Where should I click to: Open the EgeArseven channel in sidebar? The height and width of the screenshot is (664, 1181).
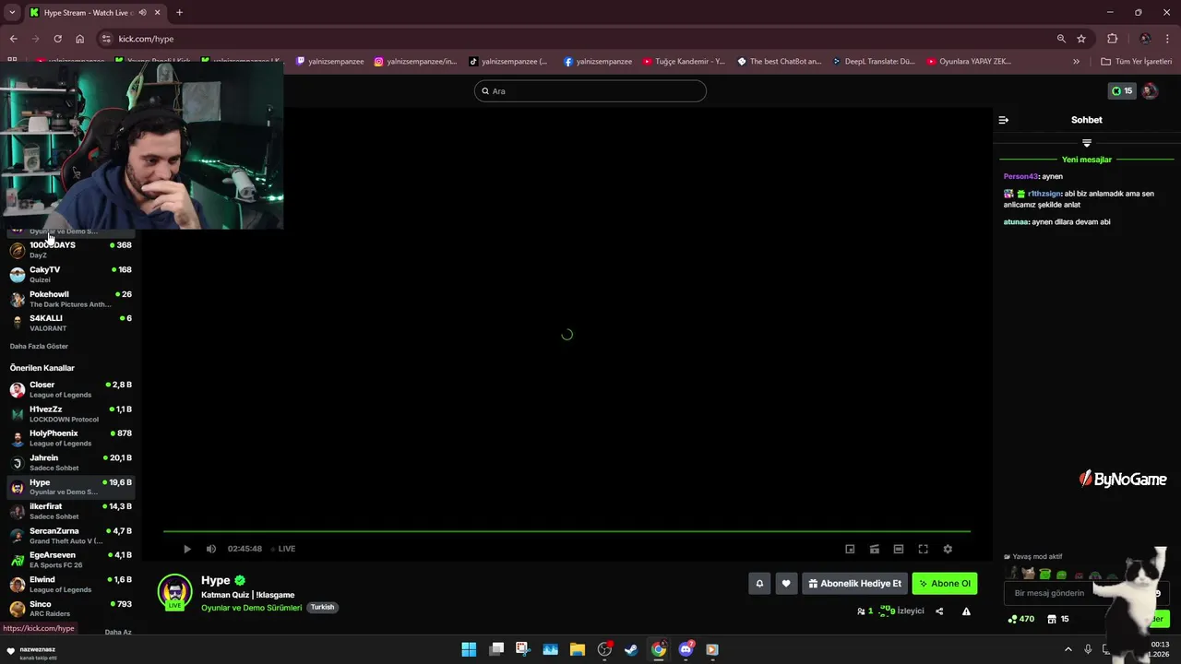point(71,560)
